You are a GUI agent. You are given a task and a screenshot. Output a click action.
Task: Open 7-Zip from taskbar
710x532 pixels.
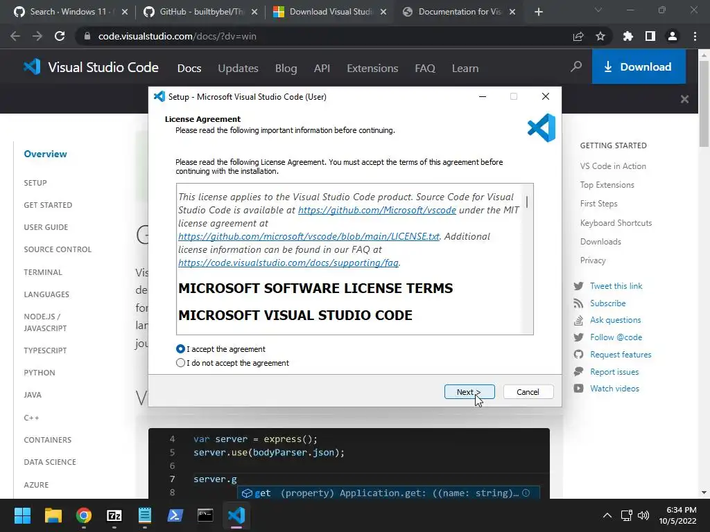point(114,515)
